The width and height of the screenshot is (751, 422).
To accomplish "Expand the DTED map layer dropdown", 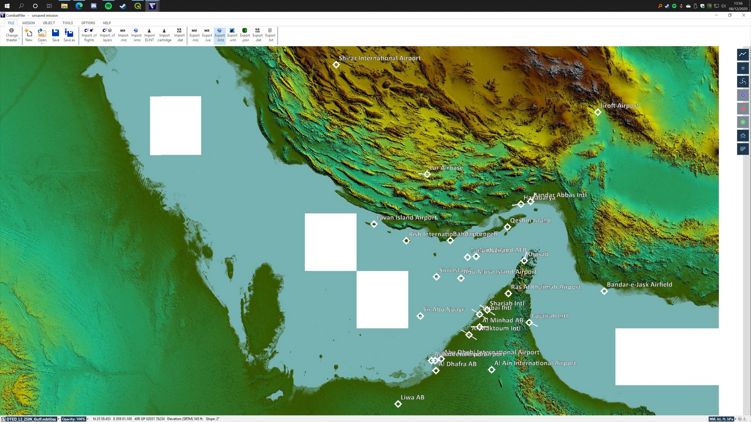I will pyautogui.click(x=59, y=419).
